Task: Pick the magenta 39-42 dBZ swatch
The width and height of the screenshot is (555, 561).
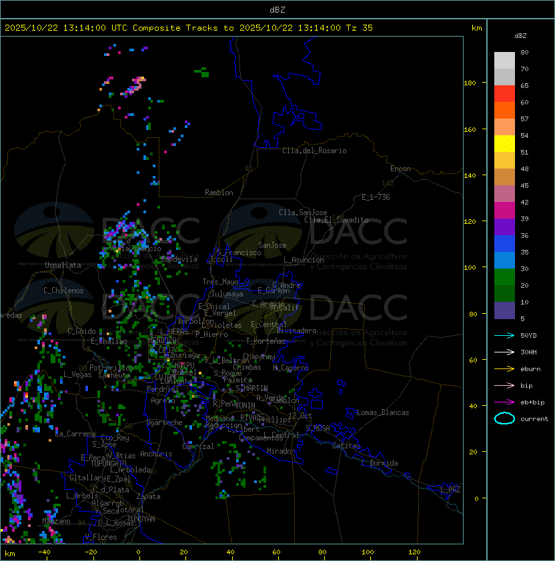Action: 504,211
